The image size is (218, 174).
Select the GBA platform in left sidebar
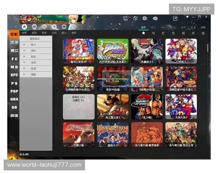coord(14,99)
